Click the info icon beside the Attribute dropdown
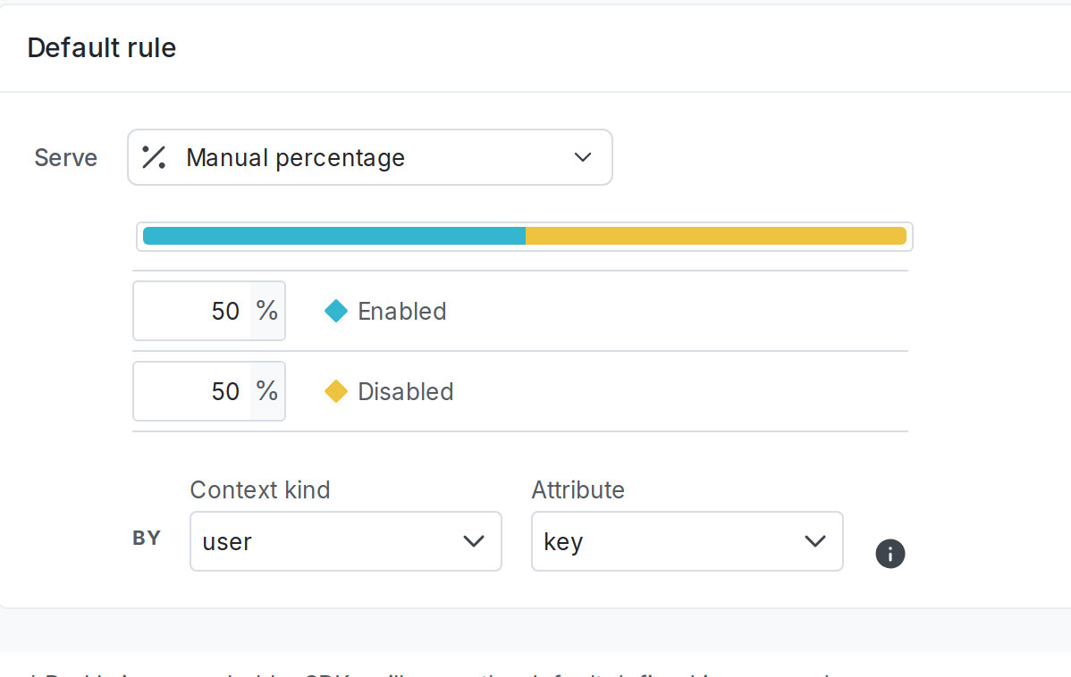 (x=890, y=554)
